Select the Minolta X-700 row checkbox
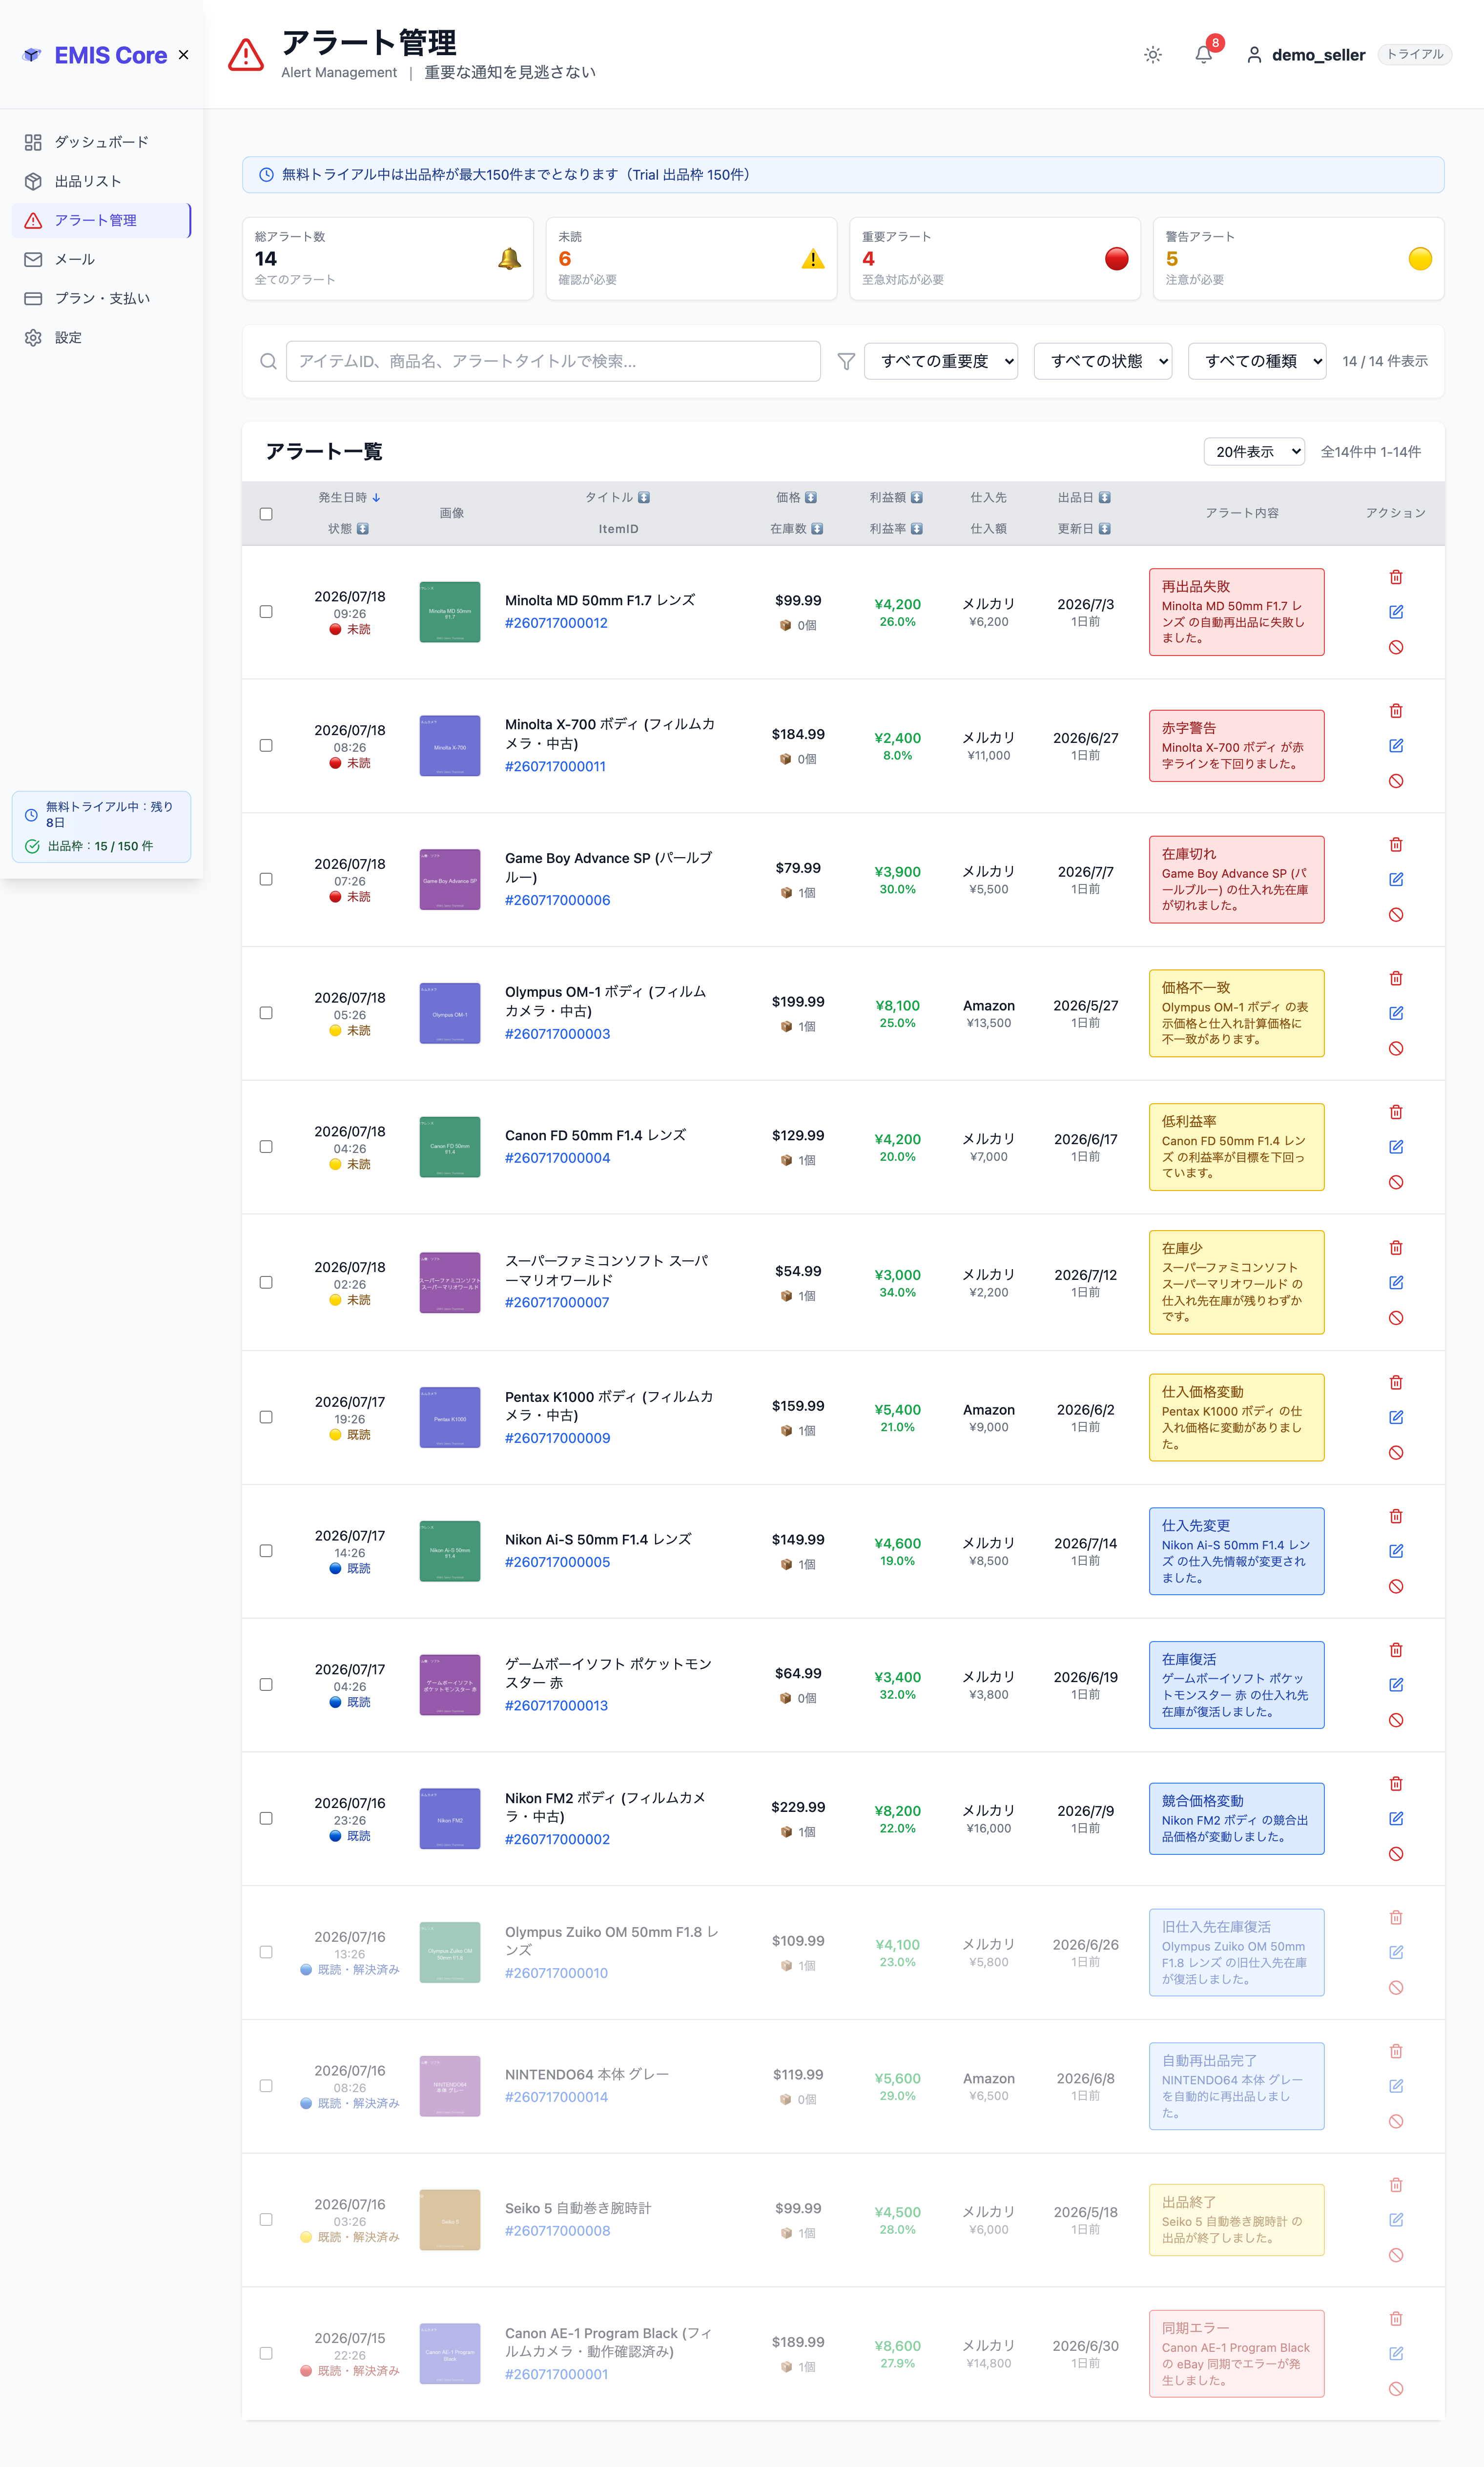1484x2467 pixels. (x=266, y=746)
